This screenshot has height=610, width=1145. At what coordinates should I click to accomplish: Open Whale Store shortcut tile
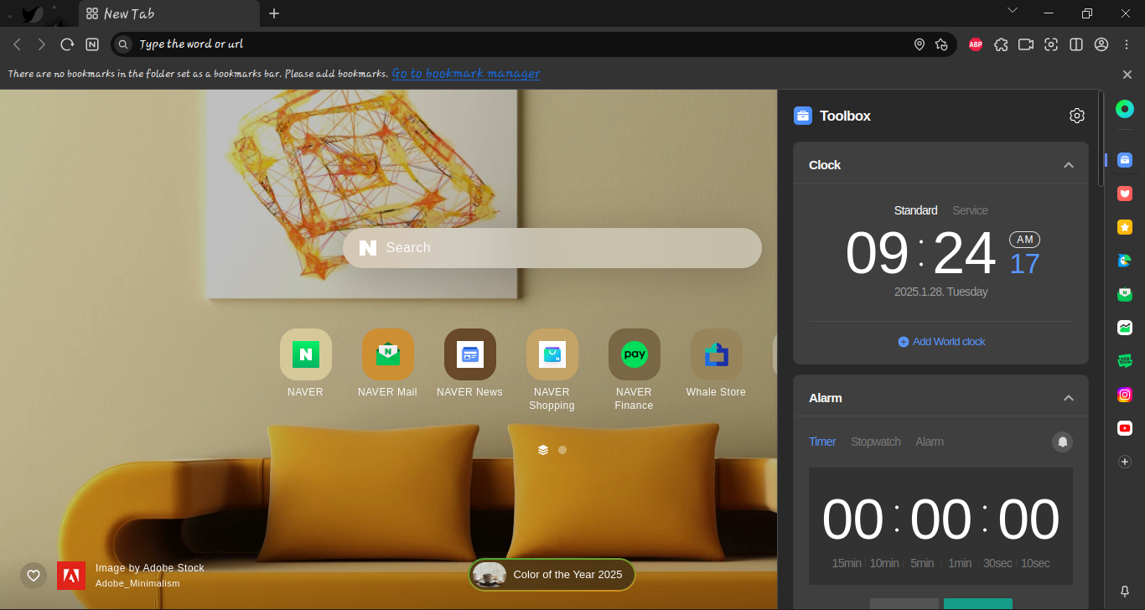716,354
